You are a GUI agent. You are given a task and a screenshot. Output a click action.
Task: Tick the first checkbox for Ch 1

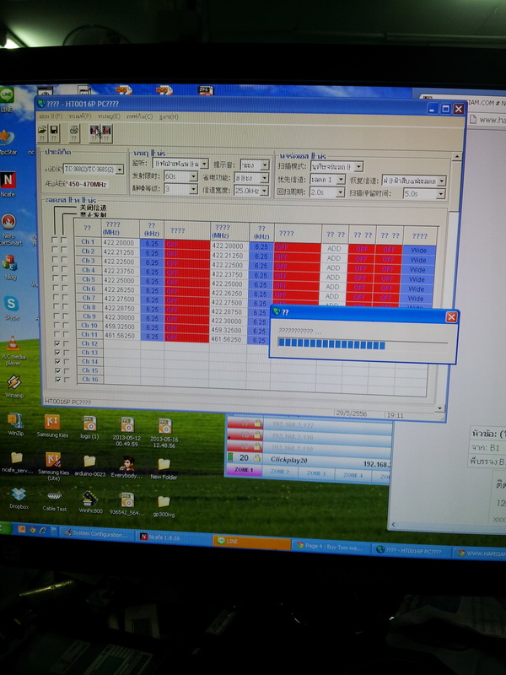tap(55, 240)
